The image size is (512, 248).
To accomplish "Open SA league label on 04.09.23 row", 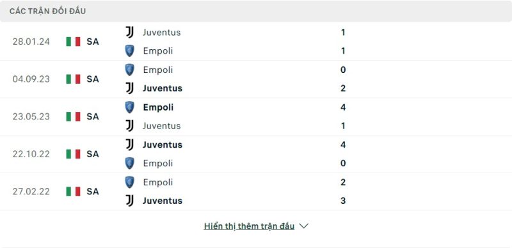I will (x=93, y=79).
